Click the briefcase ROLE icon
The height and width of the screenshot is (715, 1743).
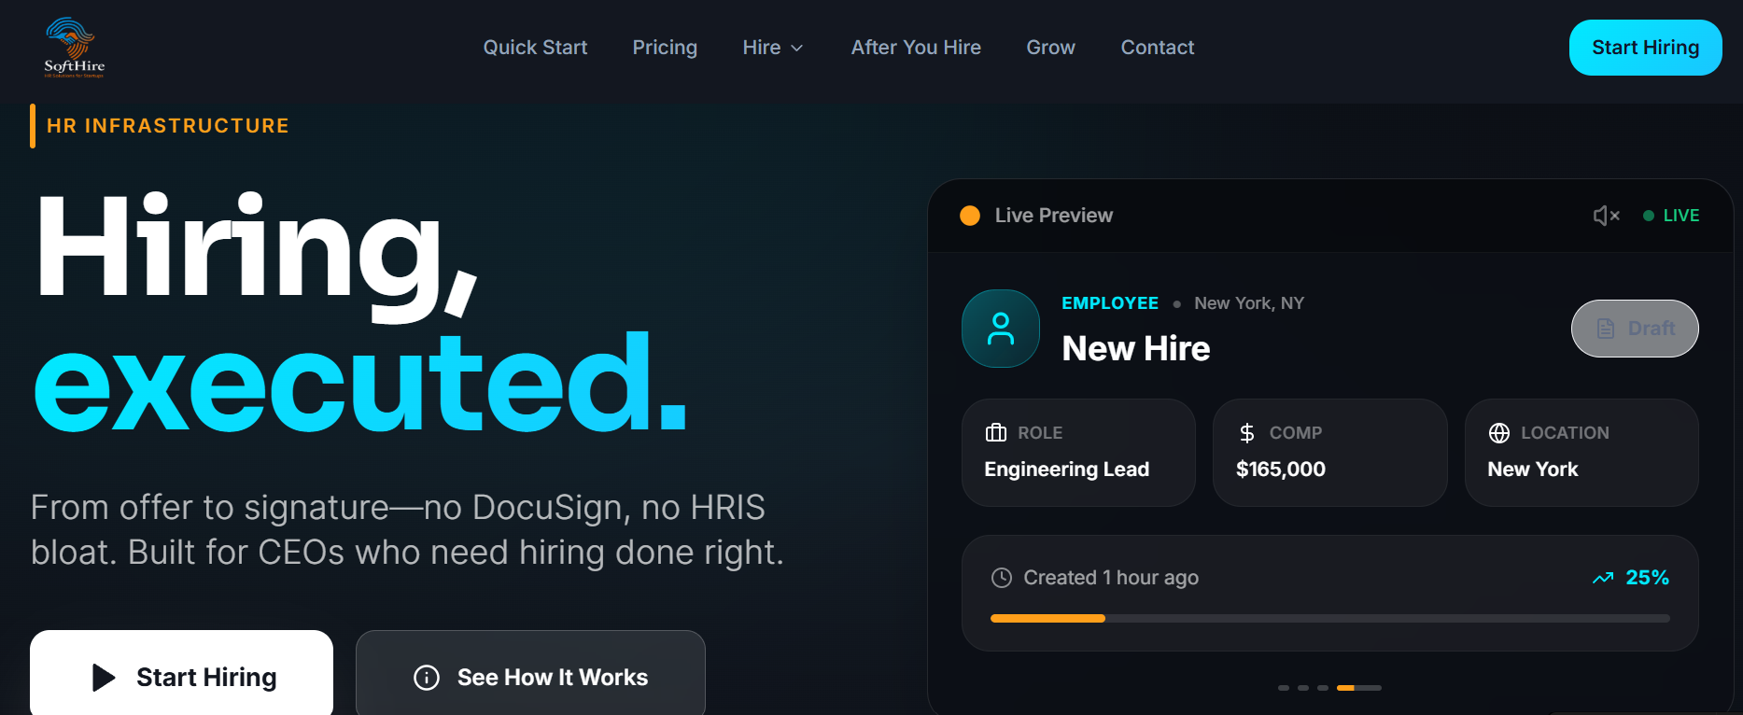[x=995, y=432]
